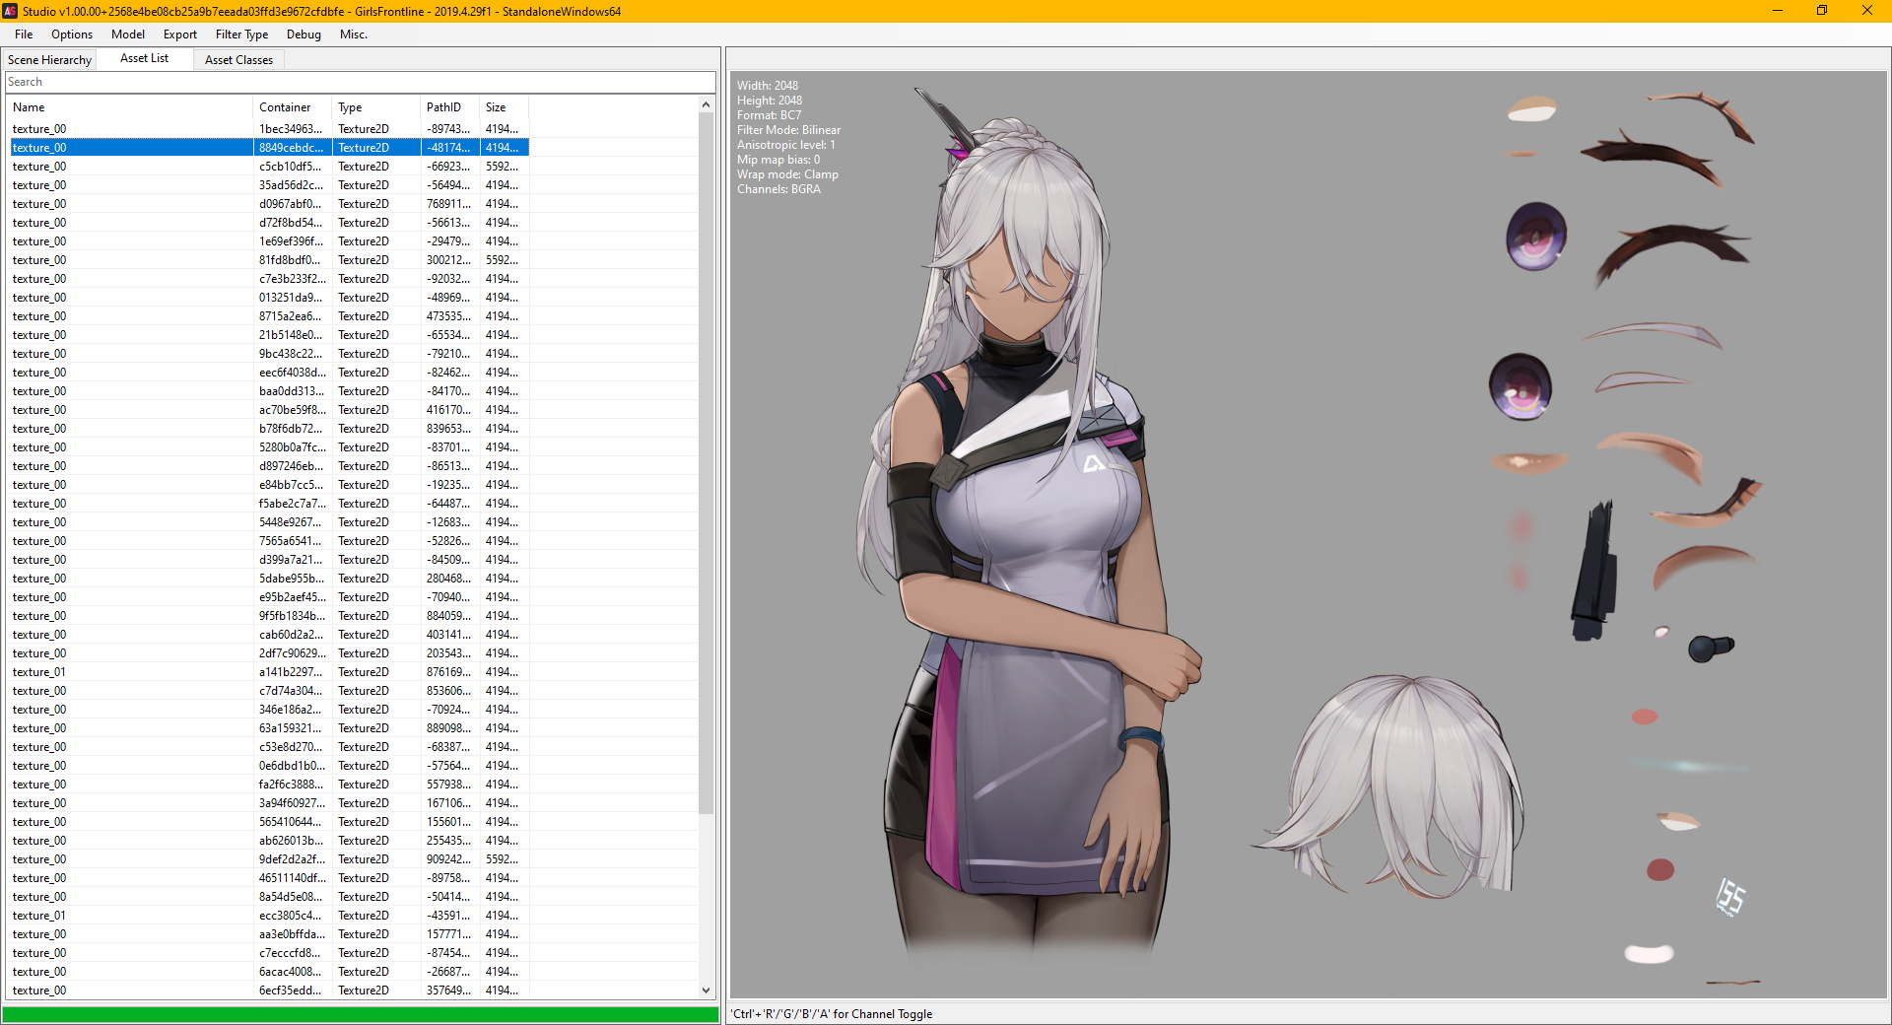Select the row with container 63a159321...
This screenshot has height=1025, width=1892.
point(269,728)
